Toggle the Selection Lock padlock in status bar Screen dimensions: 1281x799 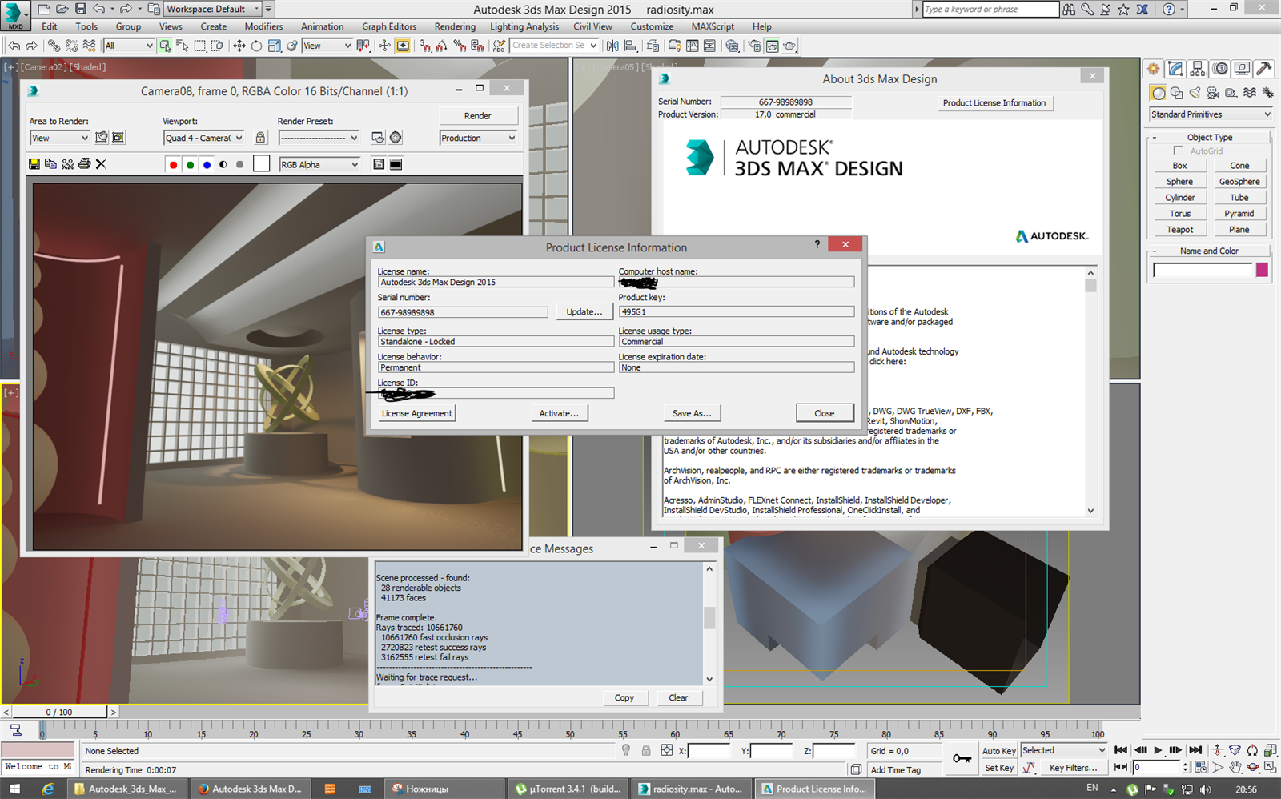(x=646, y=750)
